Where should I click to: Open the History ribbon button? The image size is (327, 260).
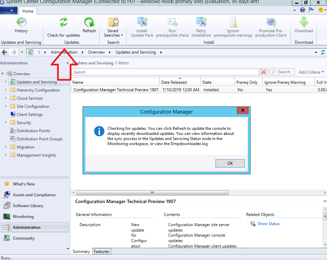click(x=21, y=25)
